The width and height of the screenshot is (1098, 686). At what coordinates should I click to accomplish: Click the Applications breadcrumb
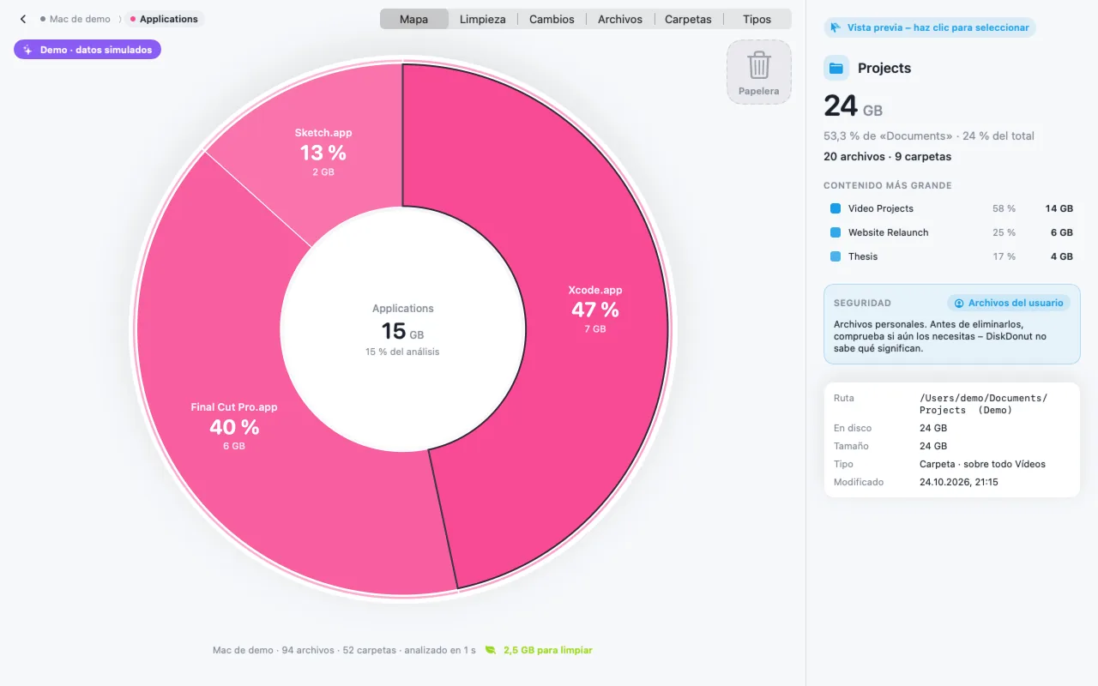coord(164,19)
